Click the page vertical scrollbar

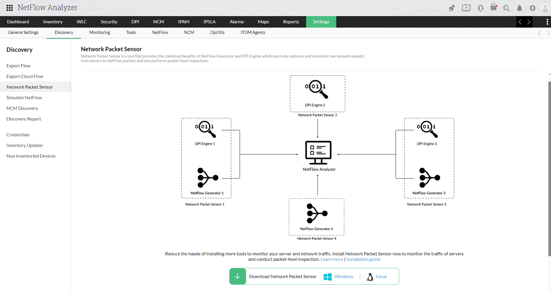pyautogui.click(x=550, y=169)
